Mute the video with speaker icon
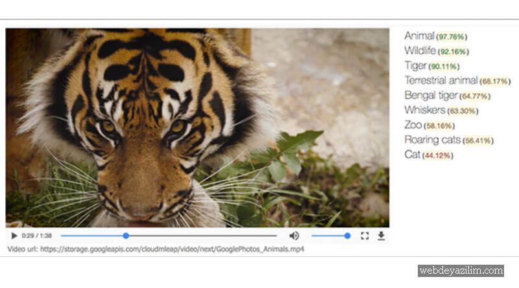Viewport: 519px width, 288px height. point(294,236)
